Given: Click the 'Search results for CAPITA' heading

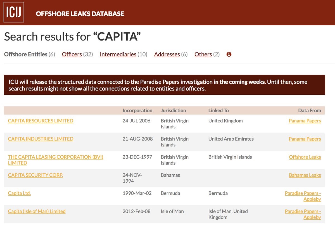Looking at the screenshot, I should [72, 37].
